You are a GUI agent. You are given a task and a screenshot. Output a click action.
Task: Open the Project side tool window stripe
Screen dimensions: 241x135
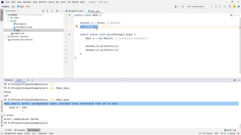[x=2, y=15]
